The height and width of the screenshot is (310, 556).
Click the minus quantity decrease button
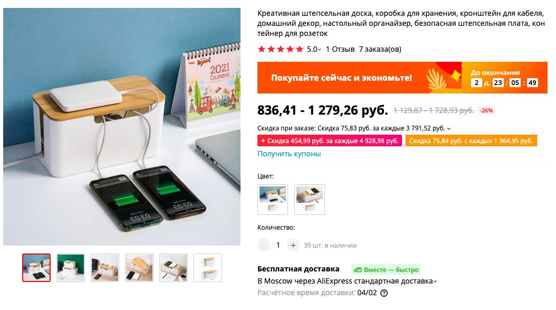pyautogui.click(x=263, y=245)
